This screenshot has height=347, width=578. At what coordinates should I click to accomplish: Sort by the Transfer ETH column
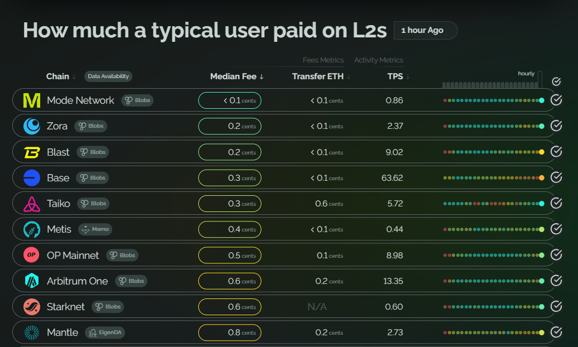point(321,76)
